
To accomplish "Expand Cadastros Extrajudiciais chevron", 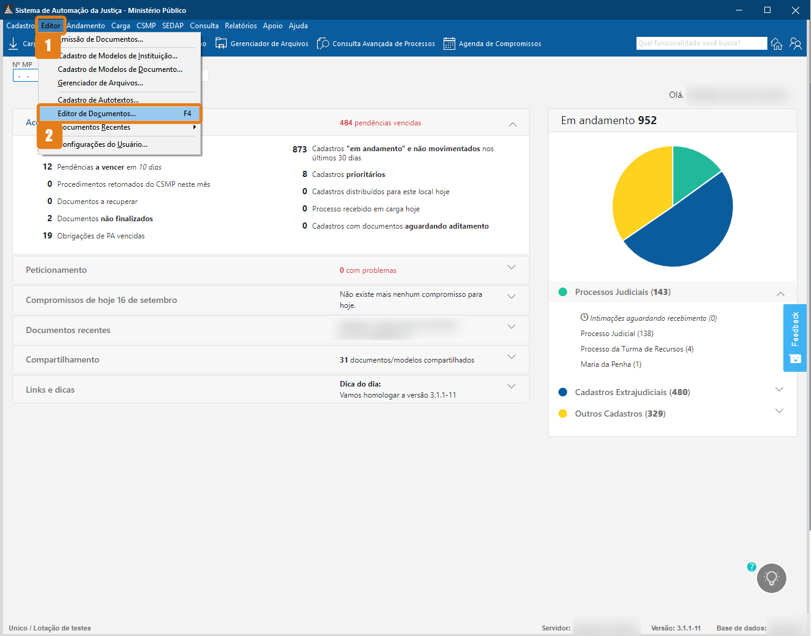I will (x=780, y=390).
